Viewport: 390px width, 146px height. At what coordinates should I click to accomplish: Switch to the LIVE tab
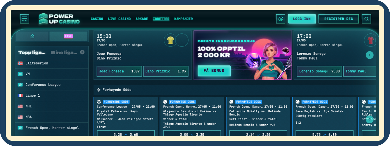68,36
